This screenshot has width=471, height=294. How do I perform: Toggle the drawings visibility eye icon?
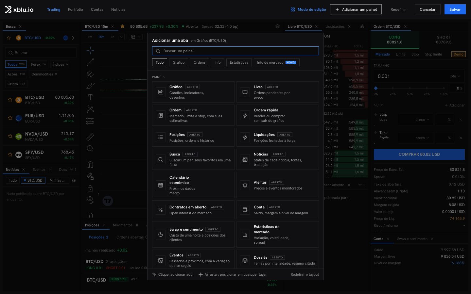[x=91, y=200]
